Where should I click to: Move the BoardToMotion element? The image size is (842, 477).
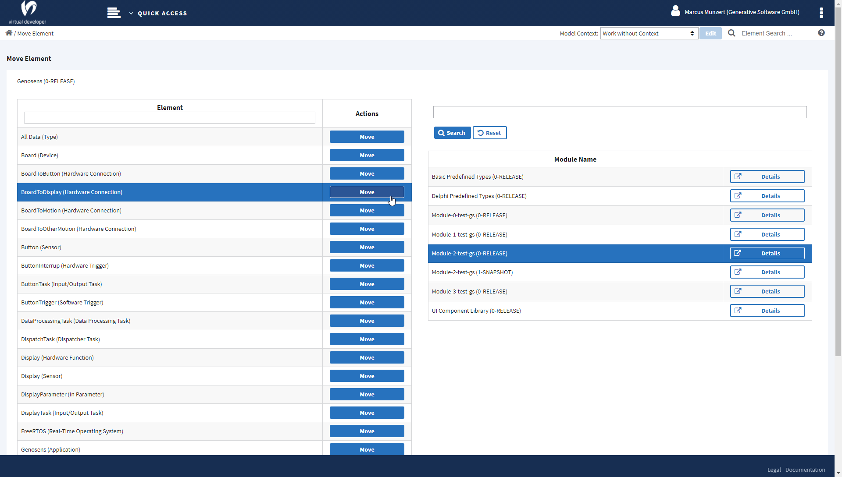367,210
